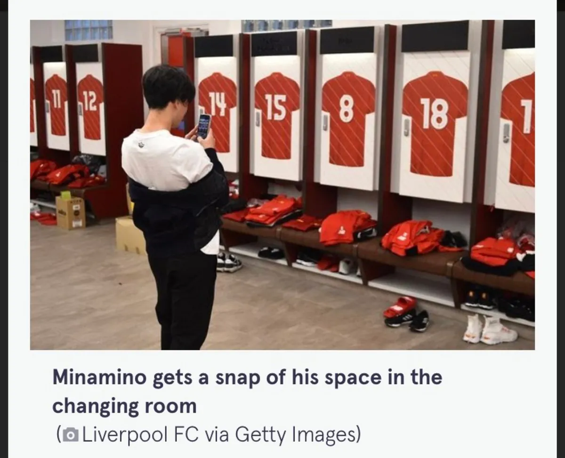
Task: Click the number 14 shirt on the locker
Action: click(218, 112)
